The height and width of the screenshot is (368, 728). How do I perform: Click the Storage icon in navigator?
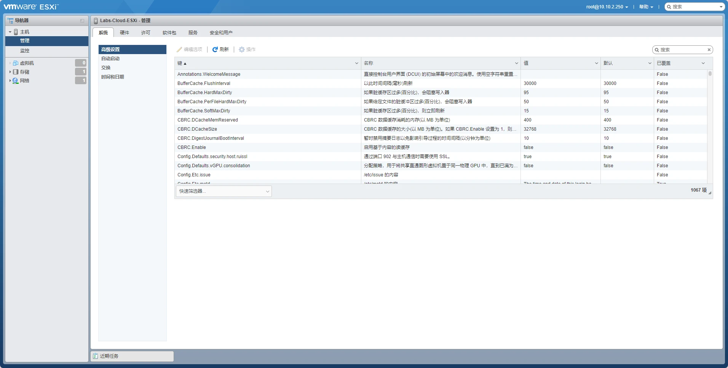[16, 72]
